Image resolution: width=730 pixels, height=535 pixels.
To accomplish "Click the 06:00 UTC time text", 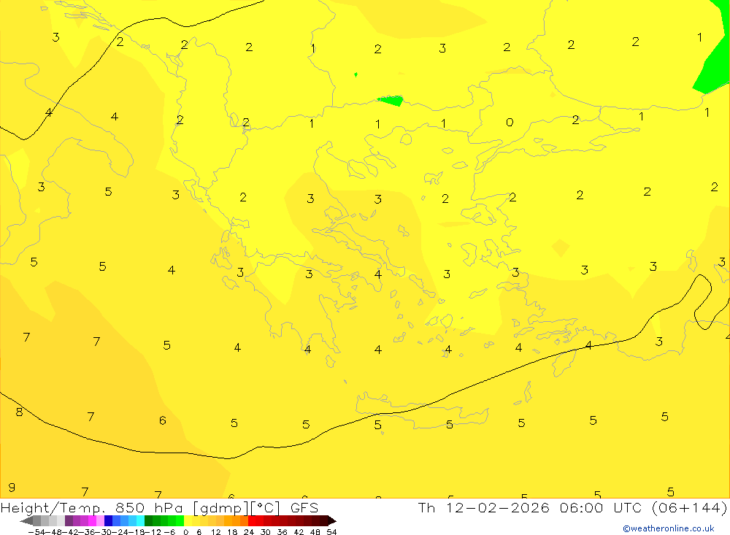I will click(x=601, y=507).
